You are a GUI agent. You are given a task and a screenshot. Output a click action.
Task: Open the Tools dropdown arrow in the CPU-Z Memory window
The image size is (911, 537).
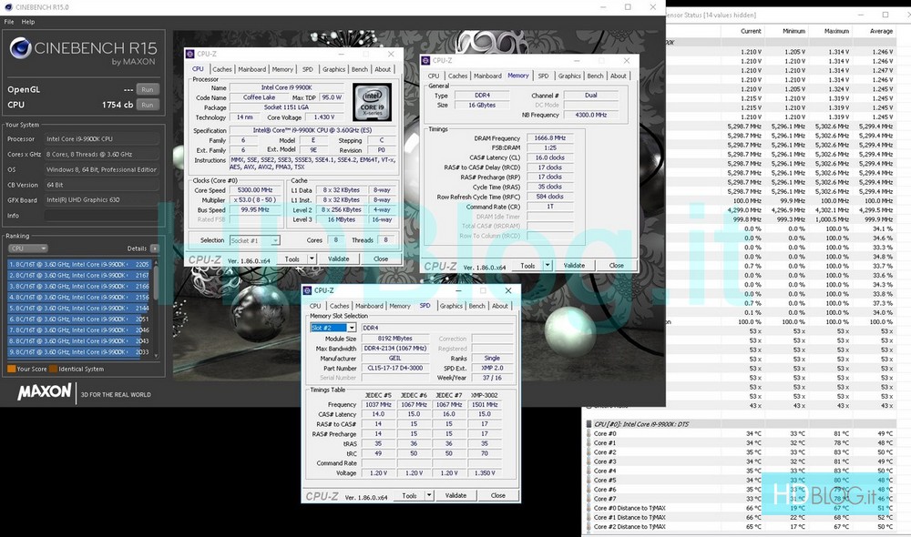[x=548, y=266]
